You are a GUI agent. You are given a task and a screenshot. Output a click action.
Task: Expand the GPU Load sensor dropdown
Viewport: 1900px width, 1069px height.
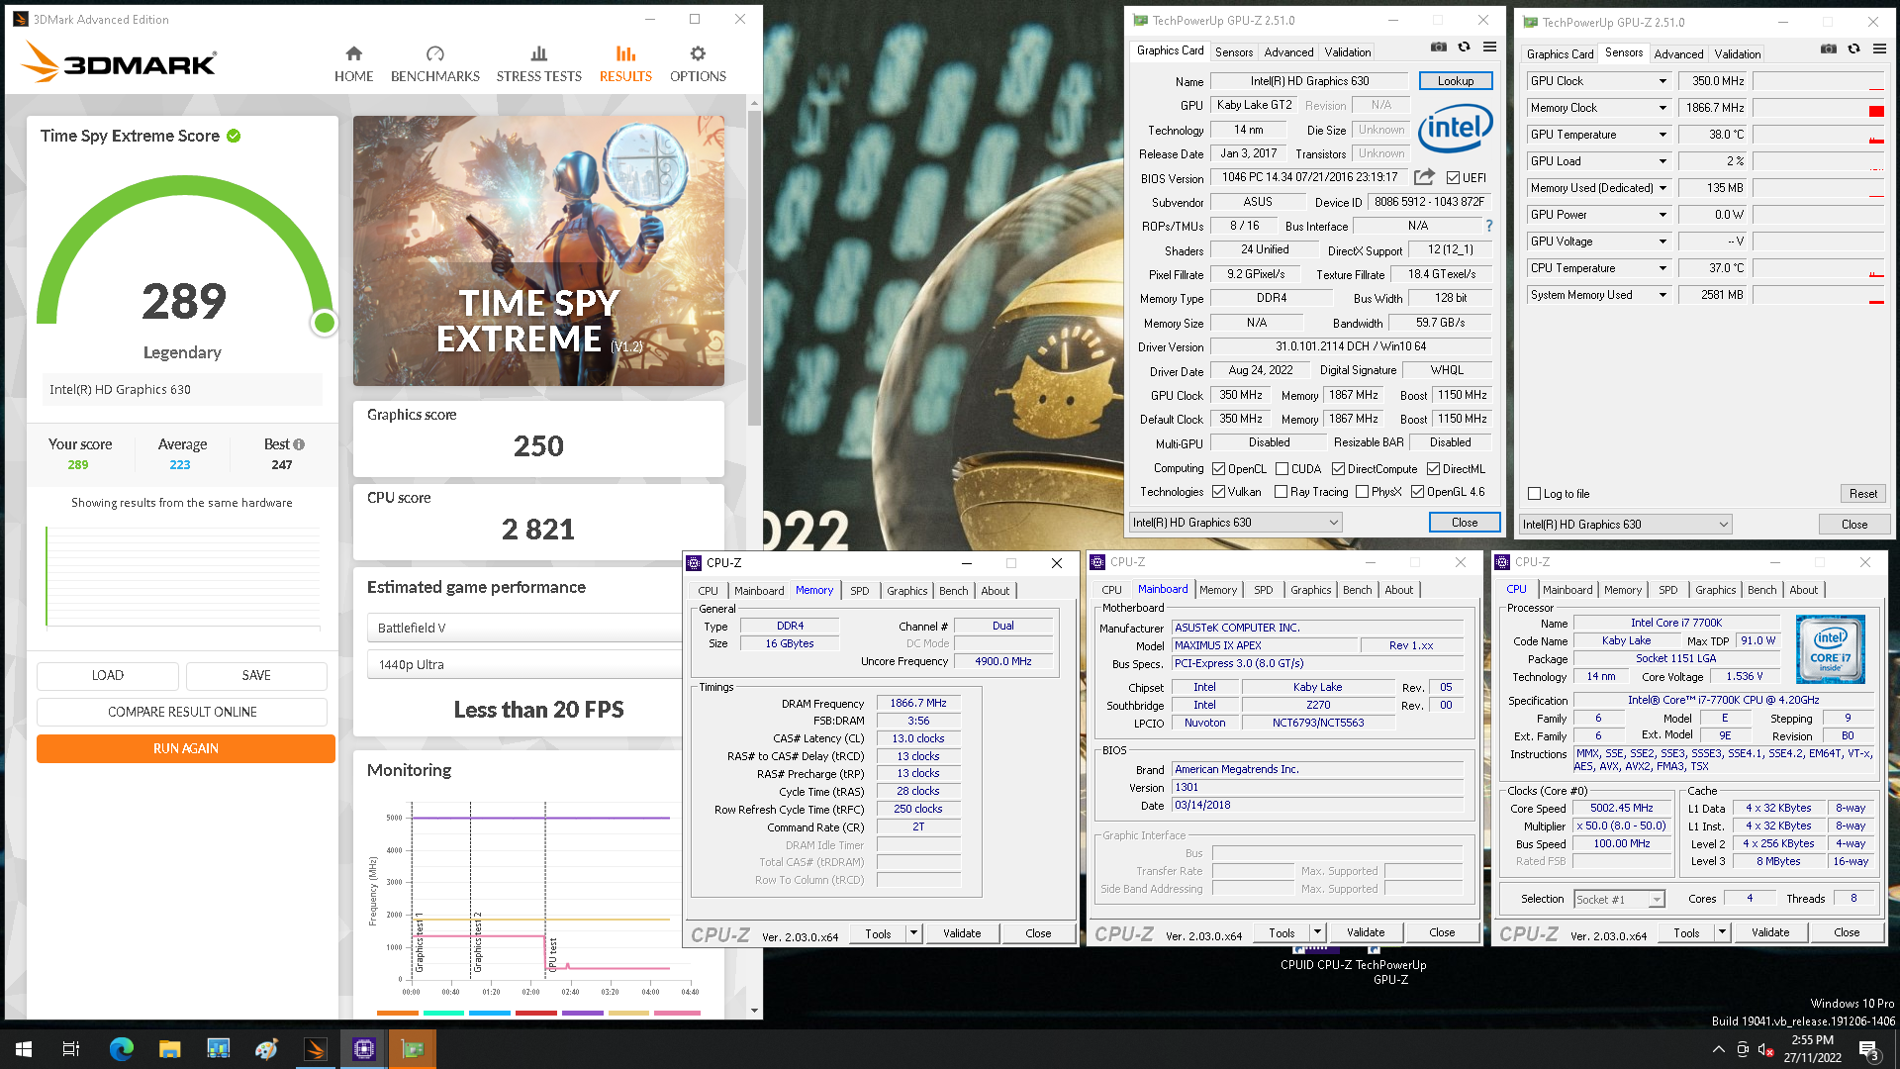[1662, 161]
